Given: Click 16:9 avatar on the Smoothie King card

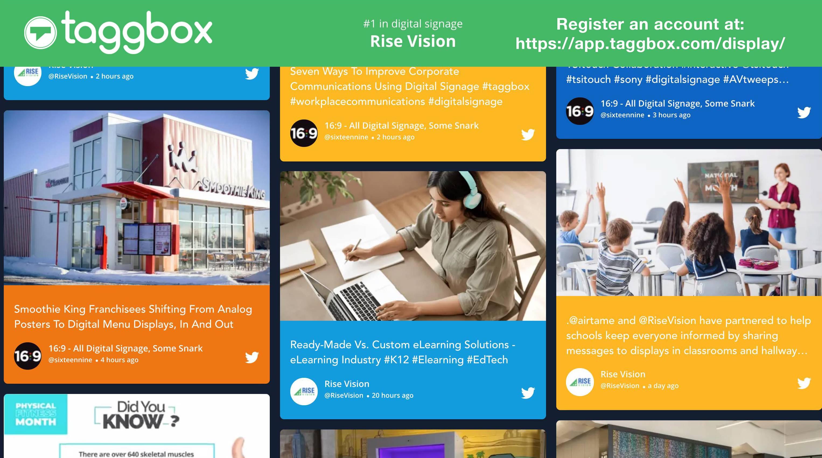Looking at the screenshot, I should click(x=28, y=356).
